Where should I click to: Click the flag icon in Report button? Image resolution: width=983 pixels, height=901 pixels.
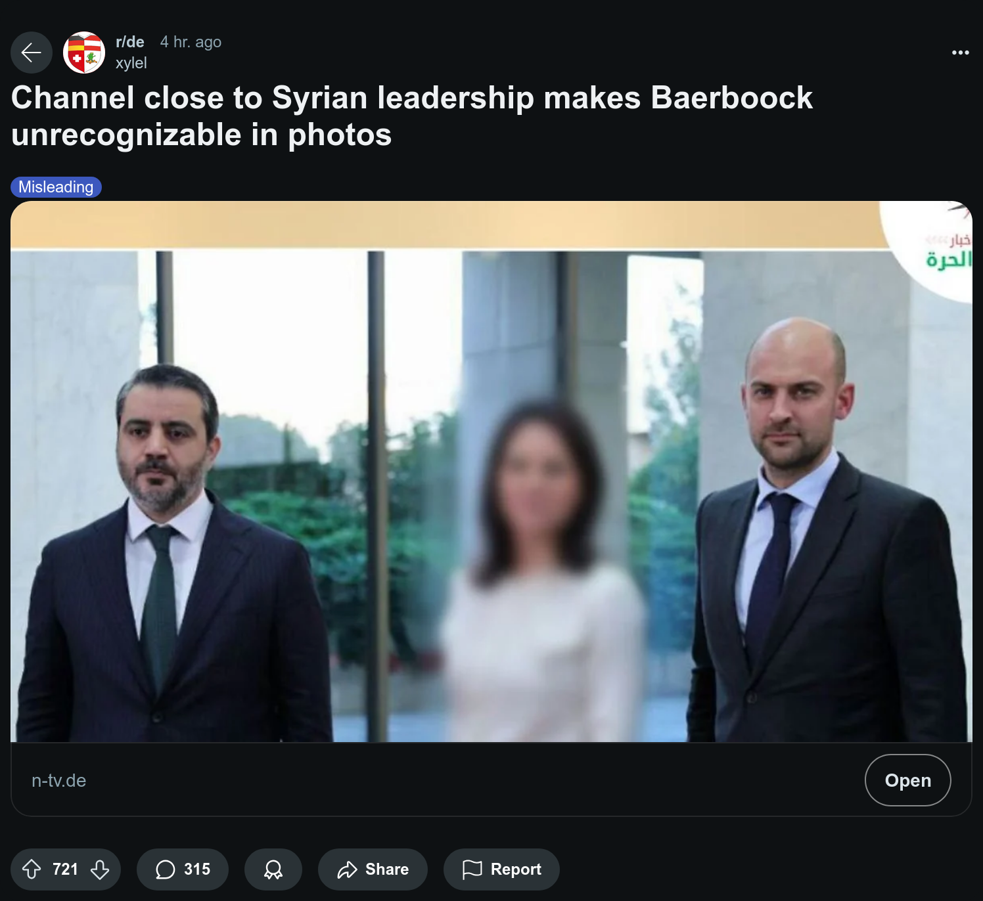[472, 869]
